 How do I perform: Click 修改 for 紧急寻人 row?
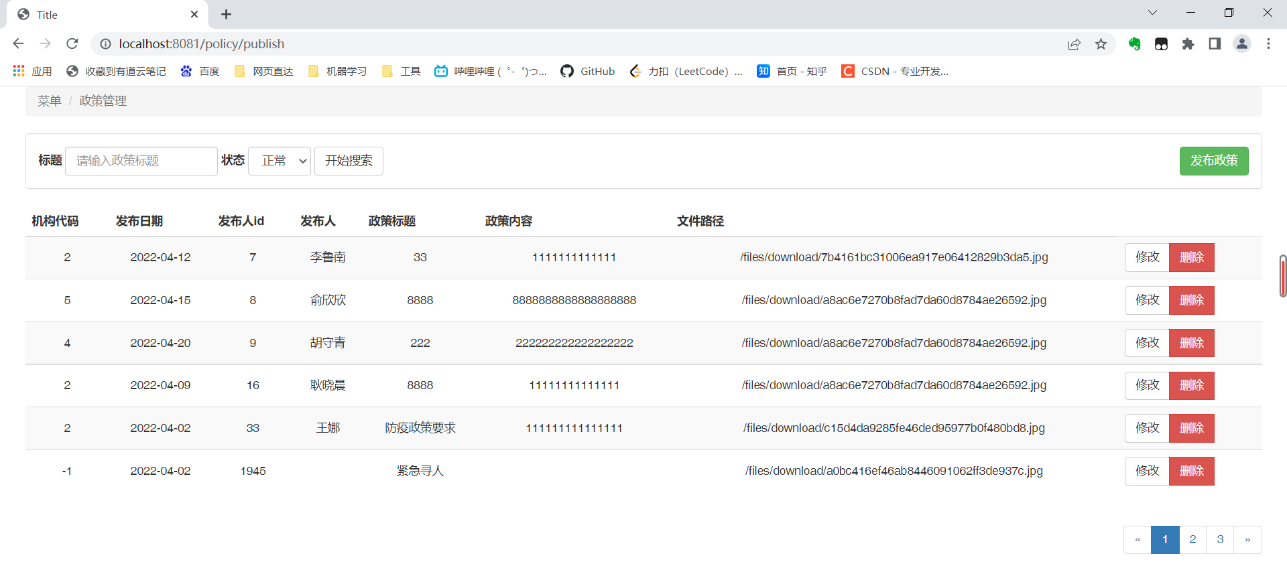(1147, 471)
